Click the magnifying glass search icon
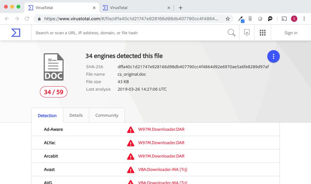 (x=231, y=32)
